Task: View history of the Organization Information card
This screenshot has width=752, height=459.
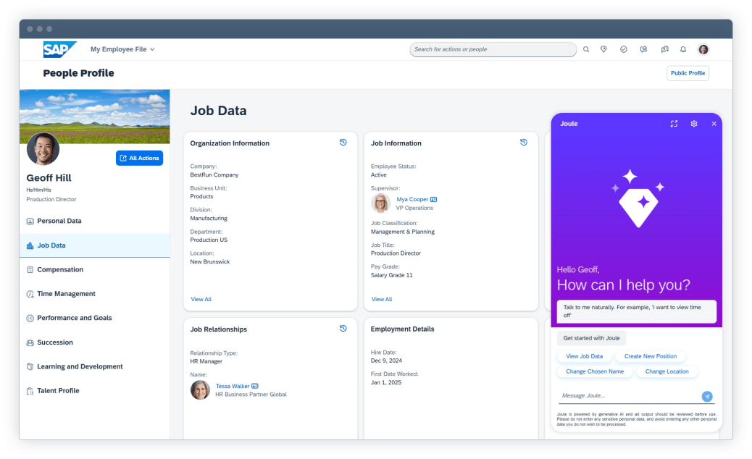Action: pos(343,143)
